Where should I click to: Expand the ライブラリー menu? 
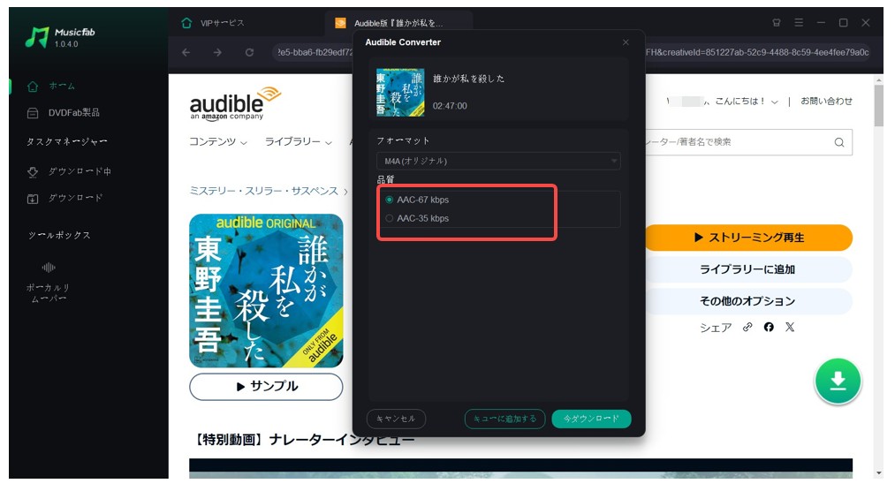pos(298,142)
